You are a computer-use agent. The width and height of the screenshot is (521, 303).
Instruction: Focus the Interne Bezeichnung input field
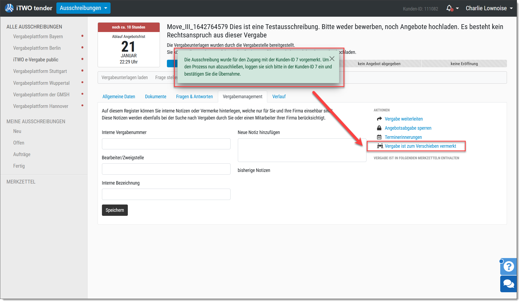tap(166, 194)
